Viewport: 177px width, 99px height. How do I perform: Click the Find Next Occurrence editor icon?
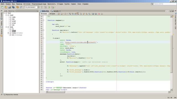[x=75, y=14]
